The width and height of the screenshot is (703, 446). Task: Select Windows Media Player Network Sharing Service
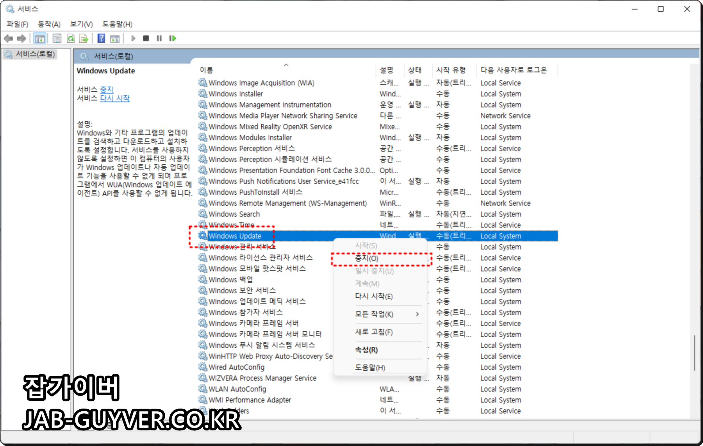(x=378, y=115)
